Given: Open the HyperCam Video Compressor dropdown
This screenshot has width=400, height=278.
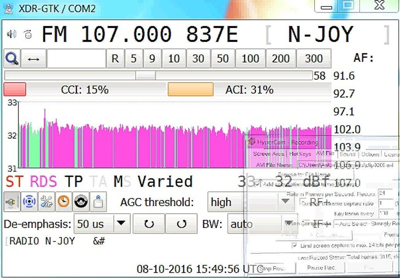Looking at the screenshot, I should tap(367, 224).
